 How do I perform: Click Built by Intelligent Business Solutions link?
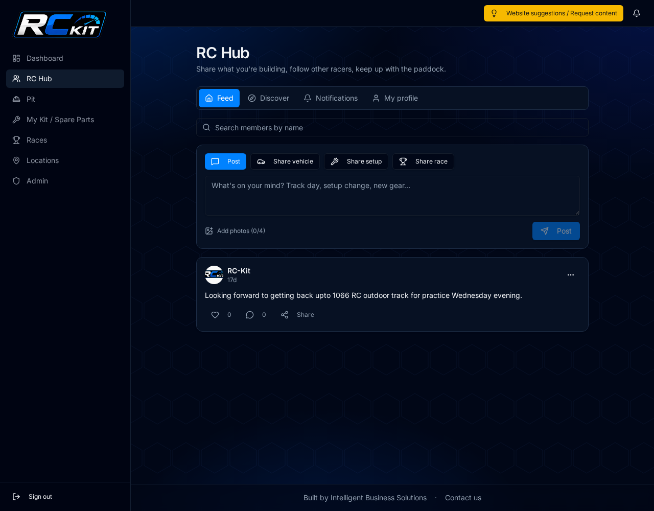coord(365,498)
